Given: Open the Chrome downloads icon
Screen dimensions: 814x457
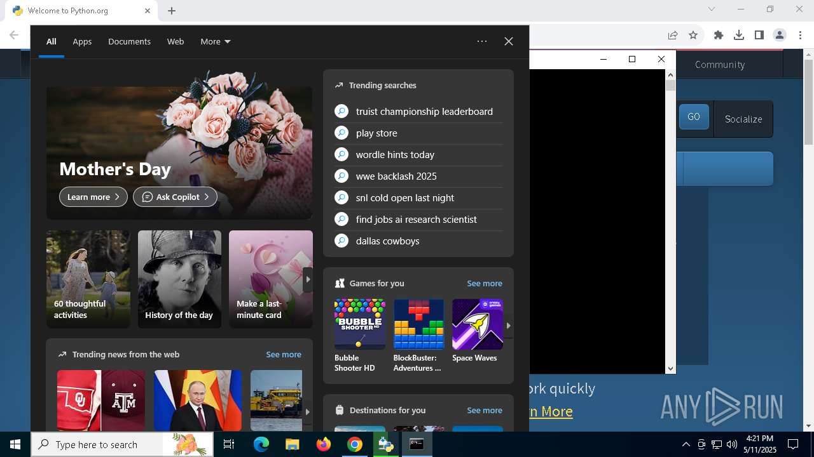Looking at the screenshot, I should 739,36.
